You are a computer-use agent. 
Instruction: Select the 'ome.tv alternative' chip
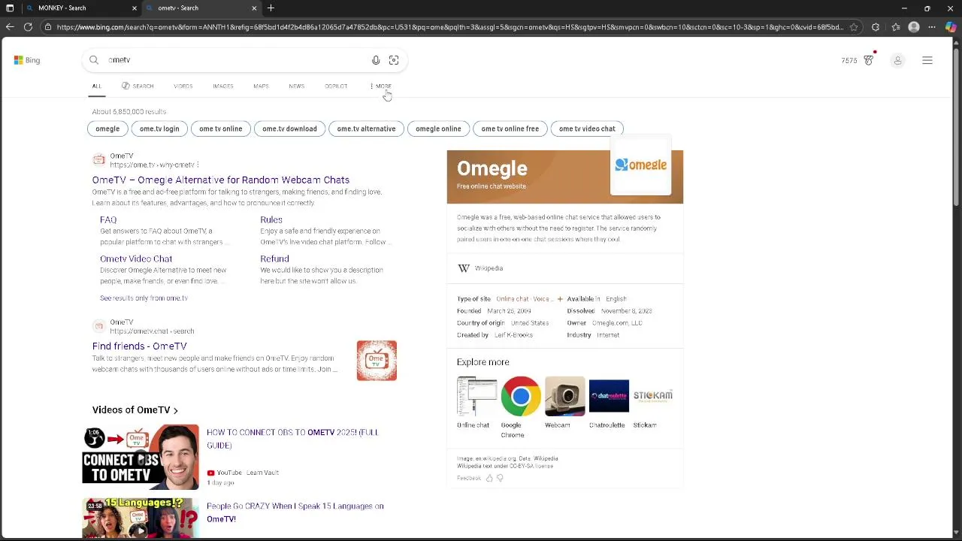[366, 128]
